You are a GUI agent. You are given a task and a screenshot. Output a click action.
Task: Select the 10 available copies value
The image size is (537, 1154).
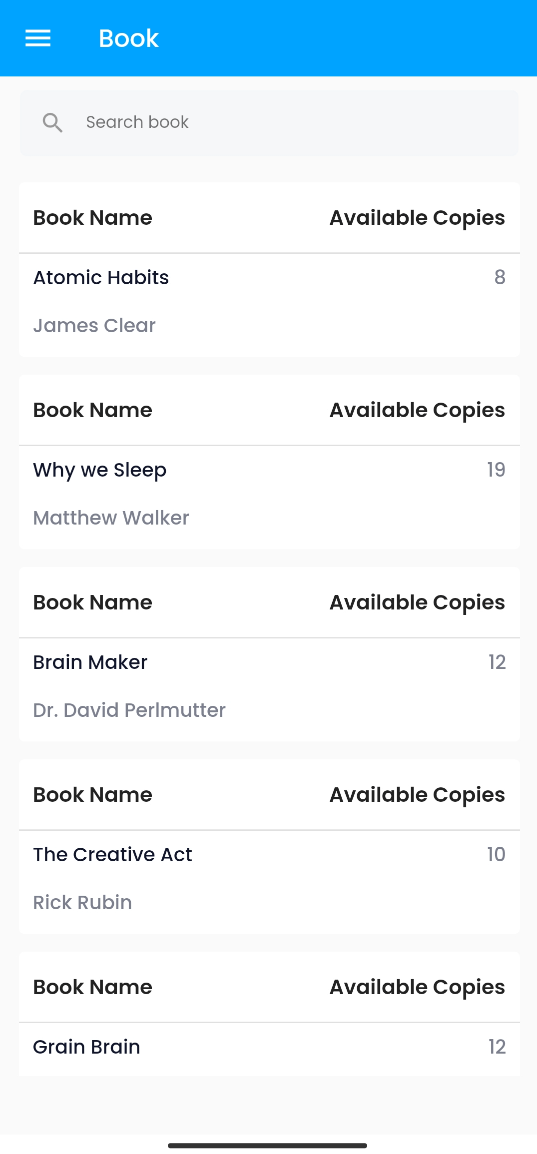(x=496, y=855)
